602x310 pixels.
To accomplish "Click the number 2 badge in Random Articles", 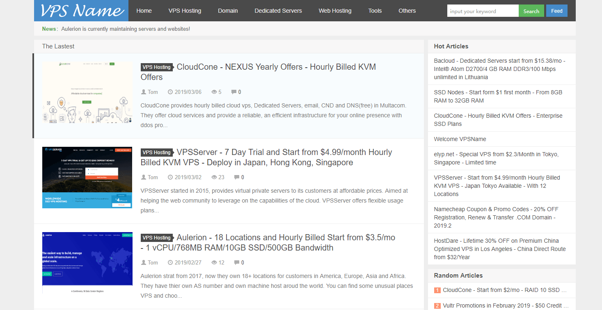I will pyautogui.click(x=437, y=306).
